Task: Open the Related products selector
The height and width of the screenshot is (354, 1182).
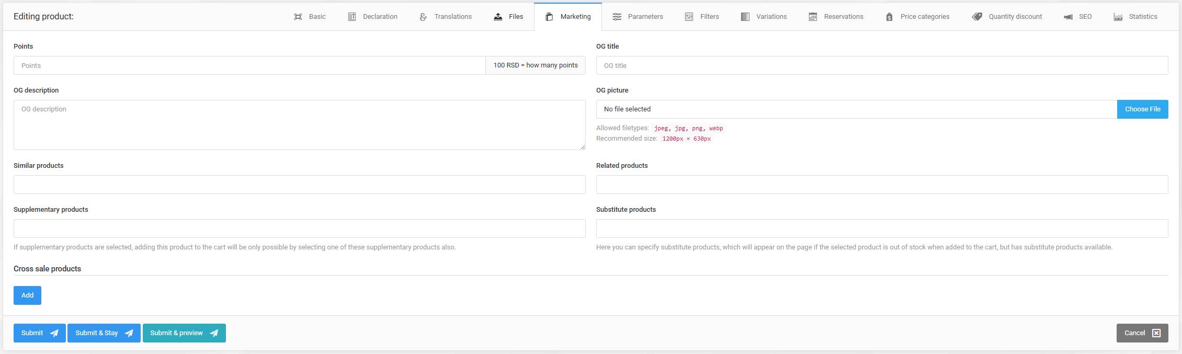Action: point(882,185)
